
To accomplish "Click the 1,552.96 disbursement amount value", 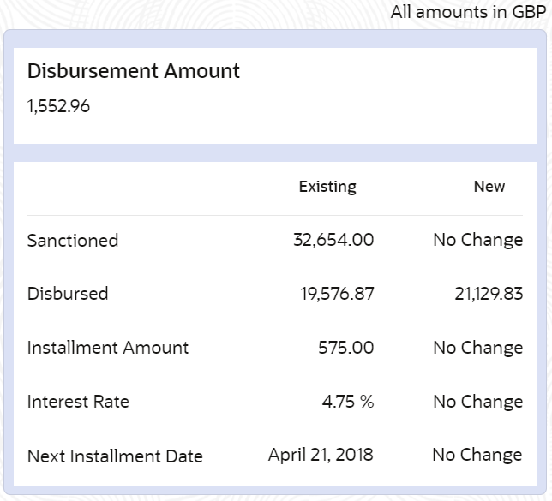I will tap(58, 107).
